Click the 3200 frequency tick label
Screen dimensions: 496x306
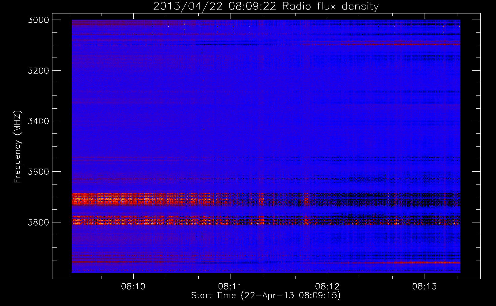38,71
